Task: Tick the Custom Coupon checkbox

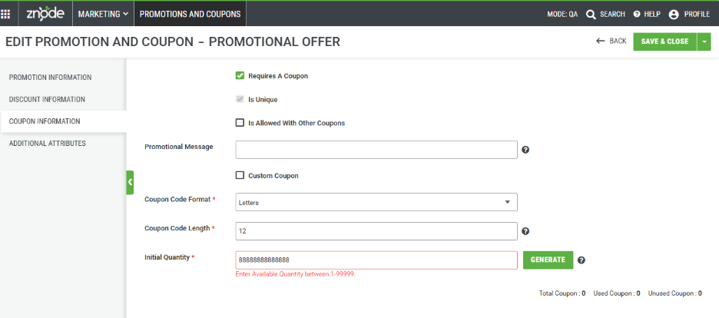Action: [x=240, y=175]
